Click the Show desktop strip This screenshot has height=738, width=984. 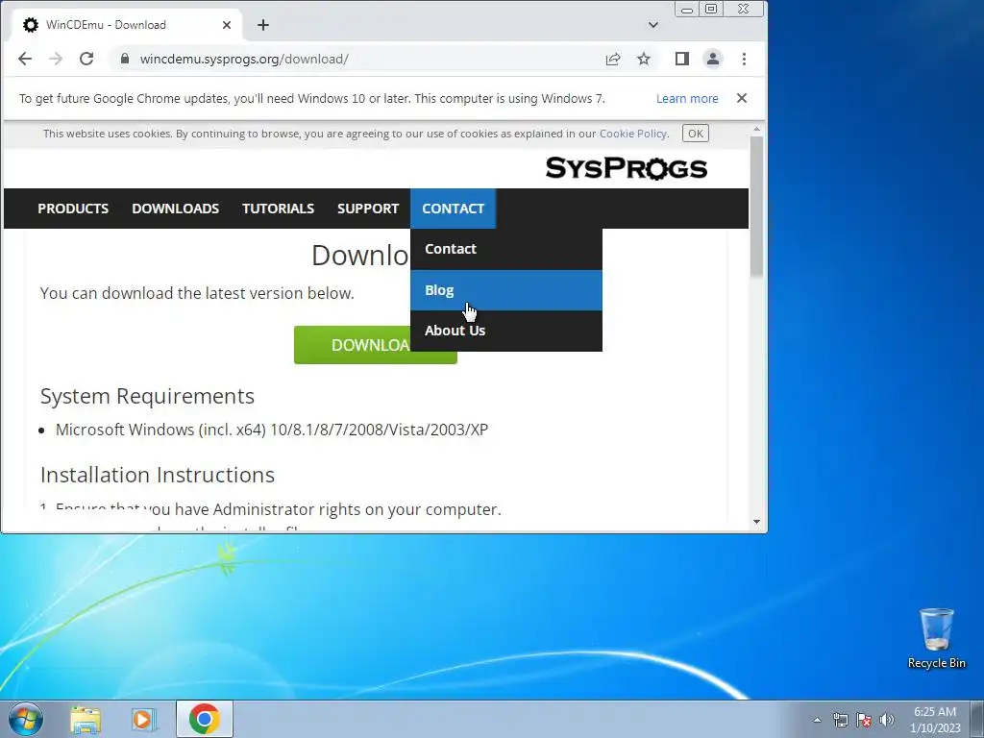tap(977, 719)
